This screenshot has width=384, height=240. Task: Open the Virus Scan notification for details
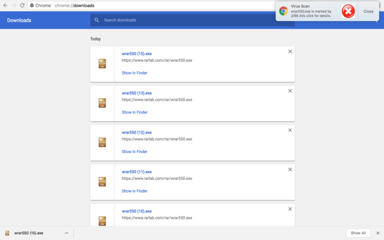pos(311,11)
